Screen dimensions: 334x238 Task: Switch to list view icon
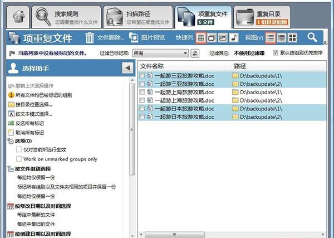click(271, 38)
